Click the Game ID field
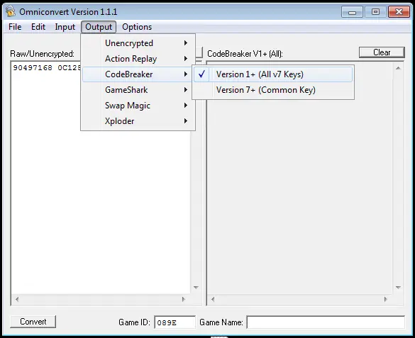The image size is (415, 338). (x=175, y=322)
